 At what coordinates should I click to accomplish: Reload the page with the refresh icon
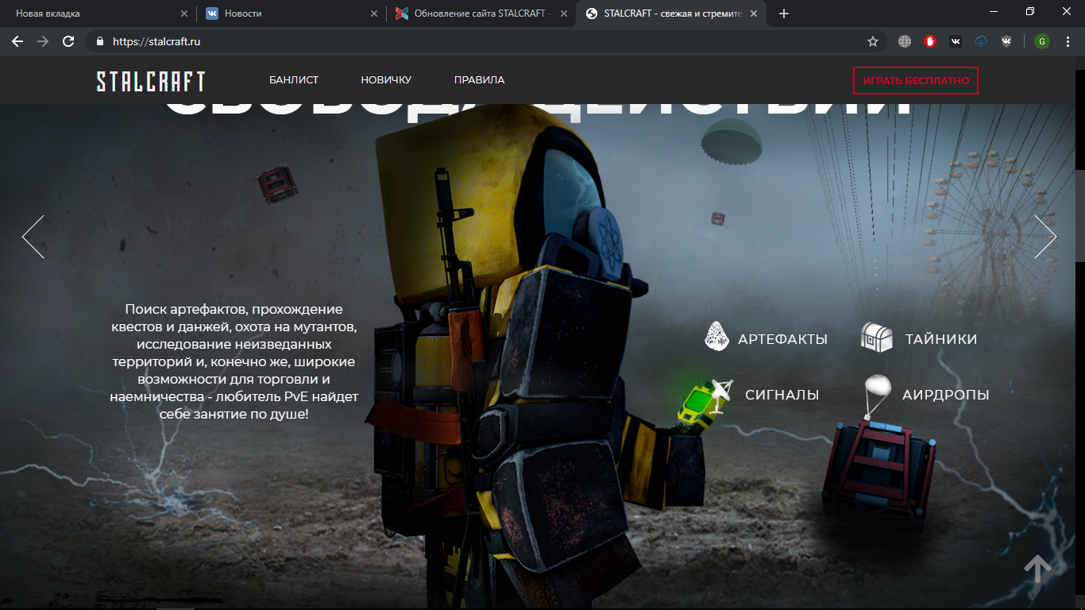pos(68,41)
